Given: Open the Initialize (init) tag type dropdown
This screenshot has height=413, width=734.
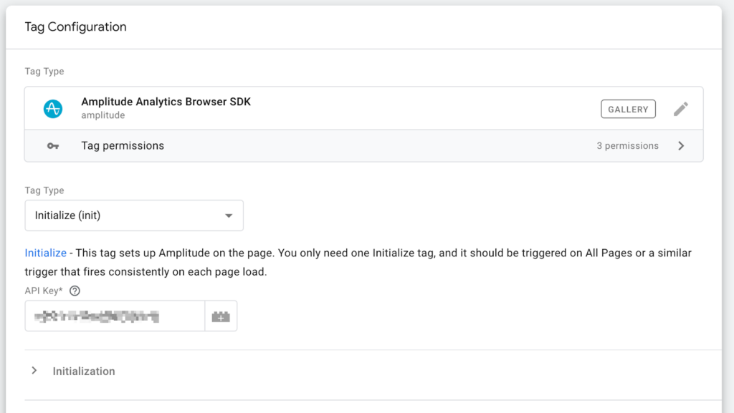Looking at the screenshot, I should pyautogui.click(x=134, y=215).
